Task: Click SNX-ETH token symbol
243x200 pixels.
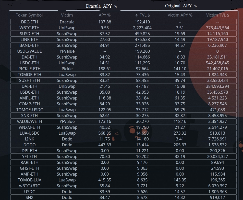Action: click(29, 116)
